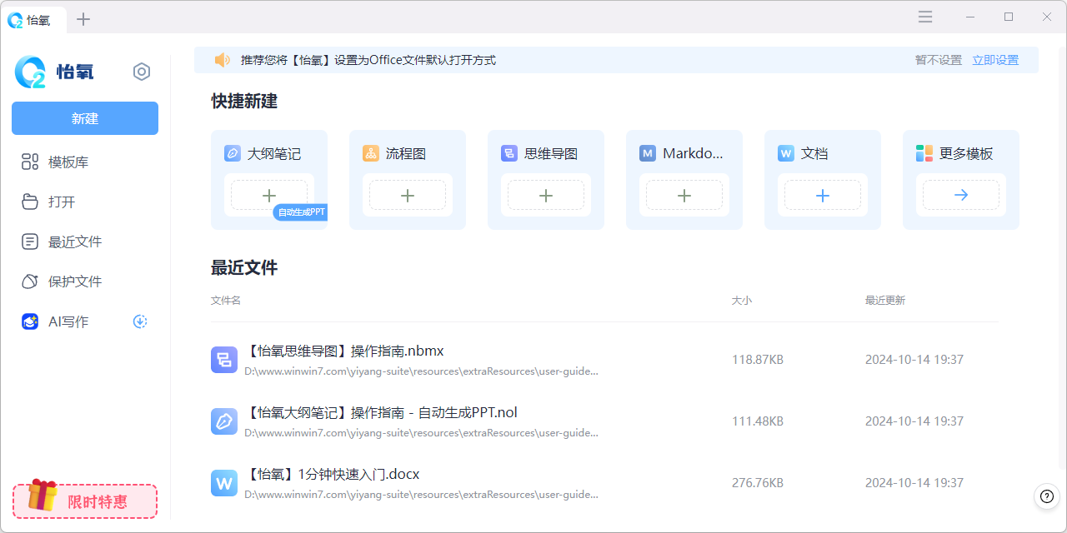1067x533 pixels.
Task: Open the 限时特惠 gift promotion banner
Action: (x=85, y=500)
